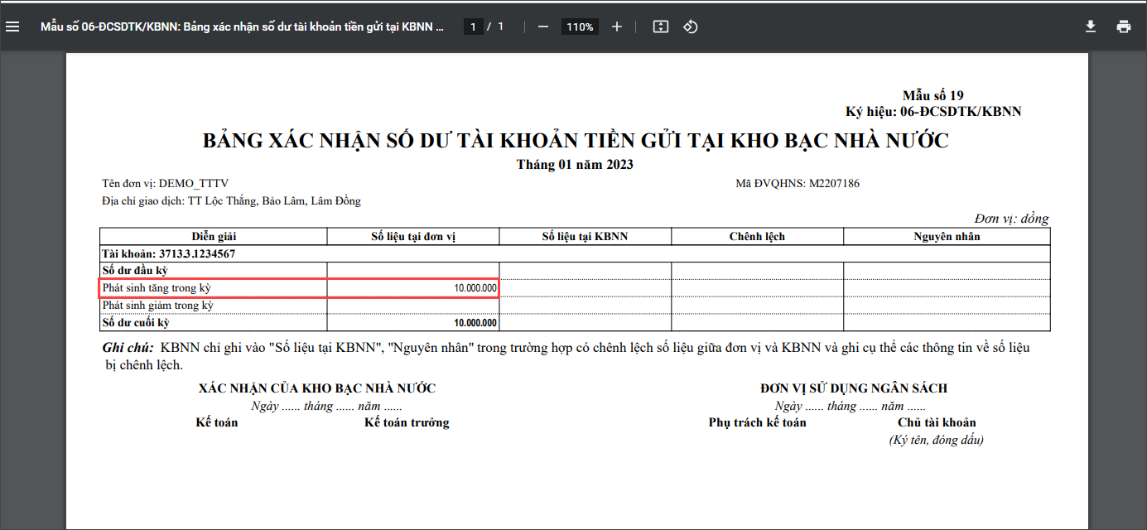Zoom in with the plus icon
Screen dimensions: 1147x530
[x=616, y=26]
